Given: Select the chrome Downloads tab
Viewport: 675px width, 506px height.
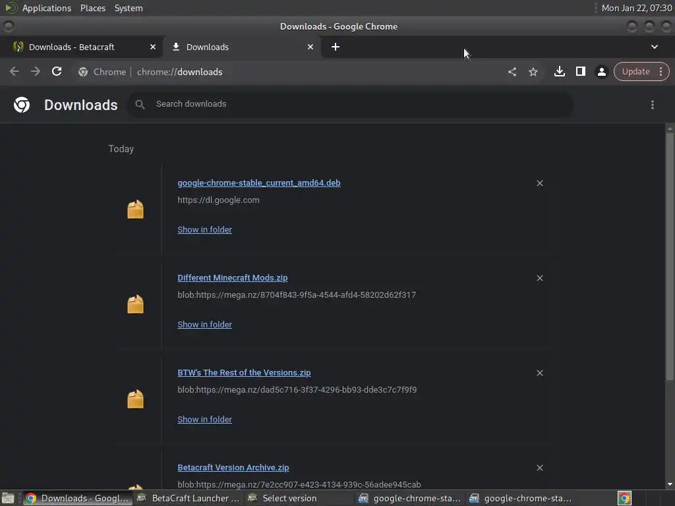Looking at the screenshot, I should click(242, 47).
